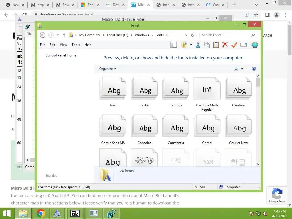This screenshot has height=219, width=292.
Task: Open the view options dropdown arrow
Action: [242, 69]
